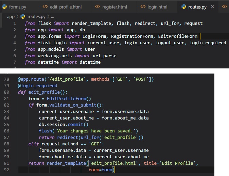Click line number 1 in the gutter
Image resolution: width=229 pixels, height=176 pixels.
(15, 23)
